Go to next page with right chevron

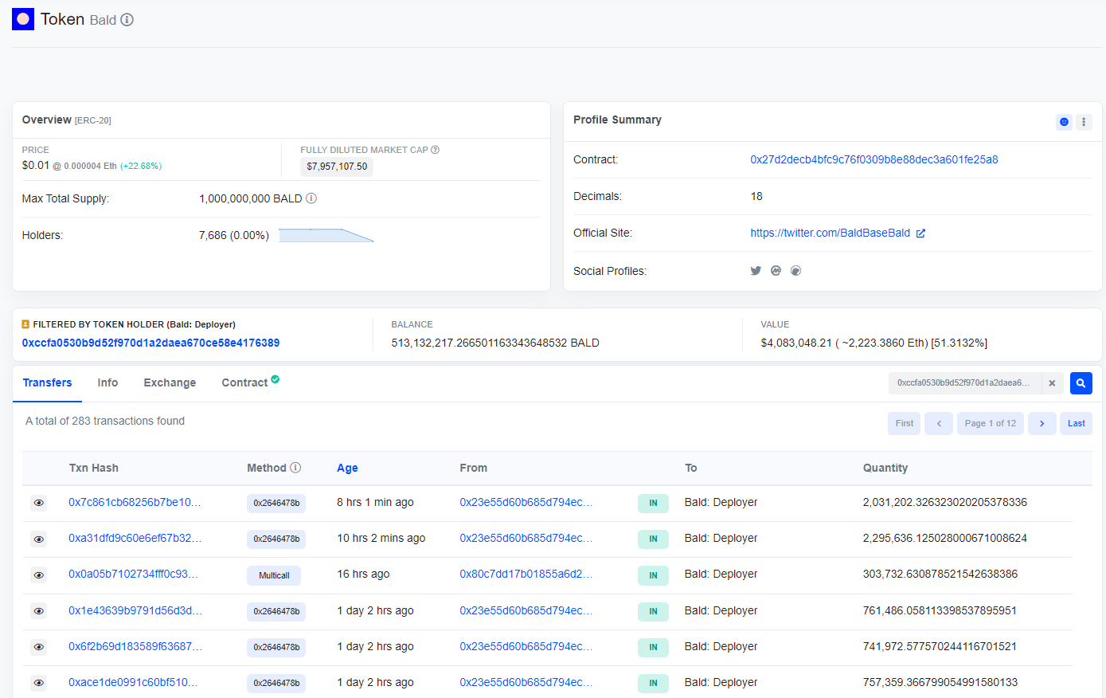(1042, 423)
